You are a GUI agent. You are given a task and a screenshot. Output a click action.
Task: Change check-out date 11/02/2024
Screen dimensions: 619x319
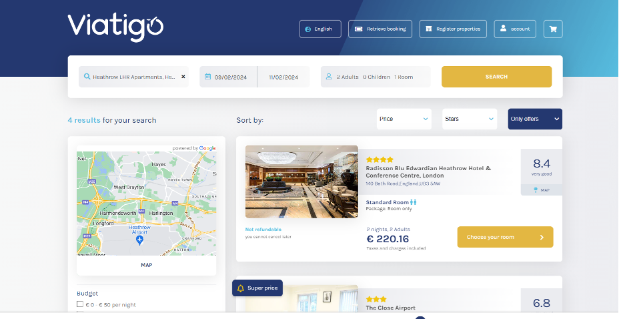tap(283, 77)
